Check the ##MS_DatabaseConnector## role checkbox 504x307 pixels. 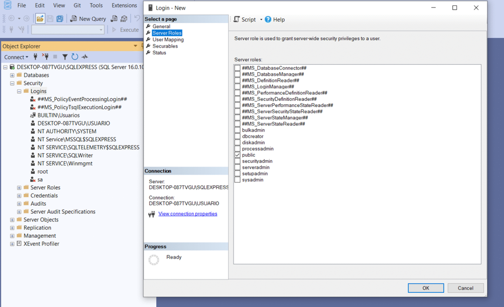(x=237, y=68)
